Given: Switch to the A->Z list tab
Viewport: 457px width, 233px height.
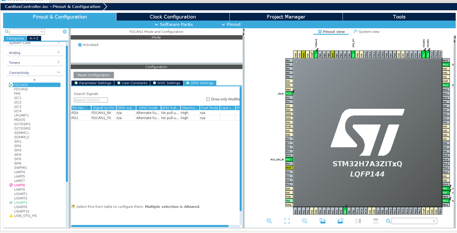Looking at the screenshot, I should point(34,38).
